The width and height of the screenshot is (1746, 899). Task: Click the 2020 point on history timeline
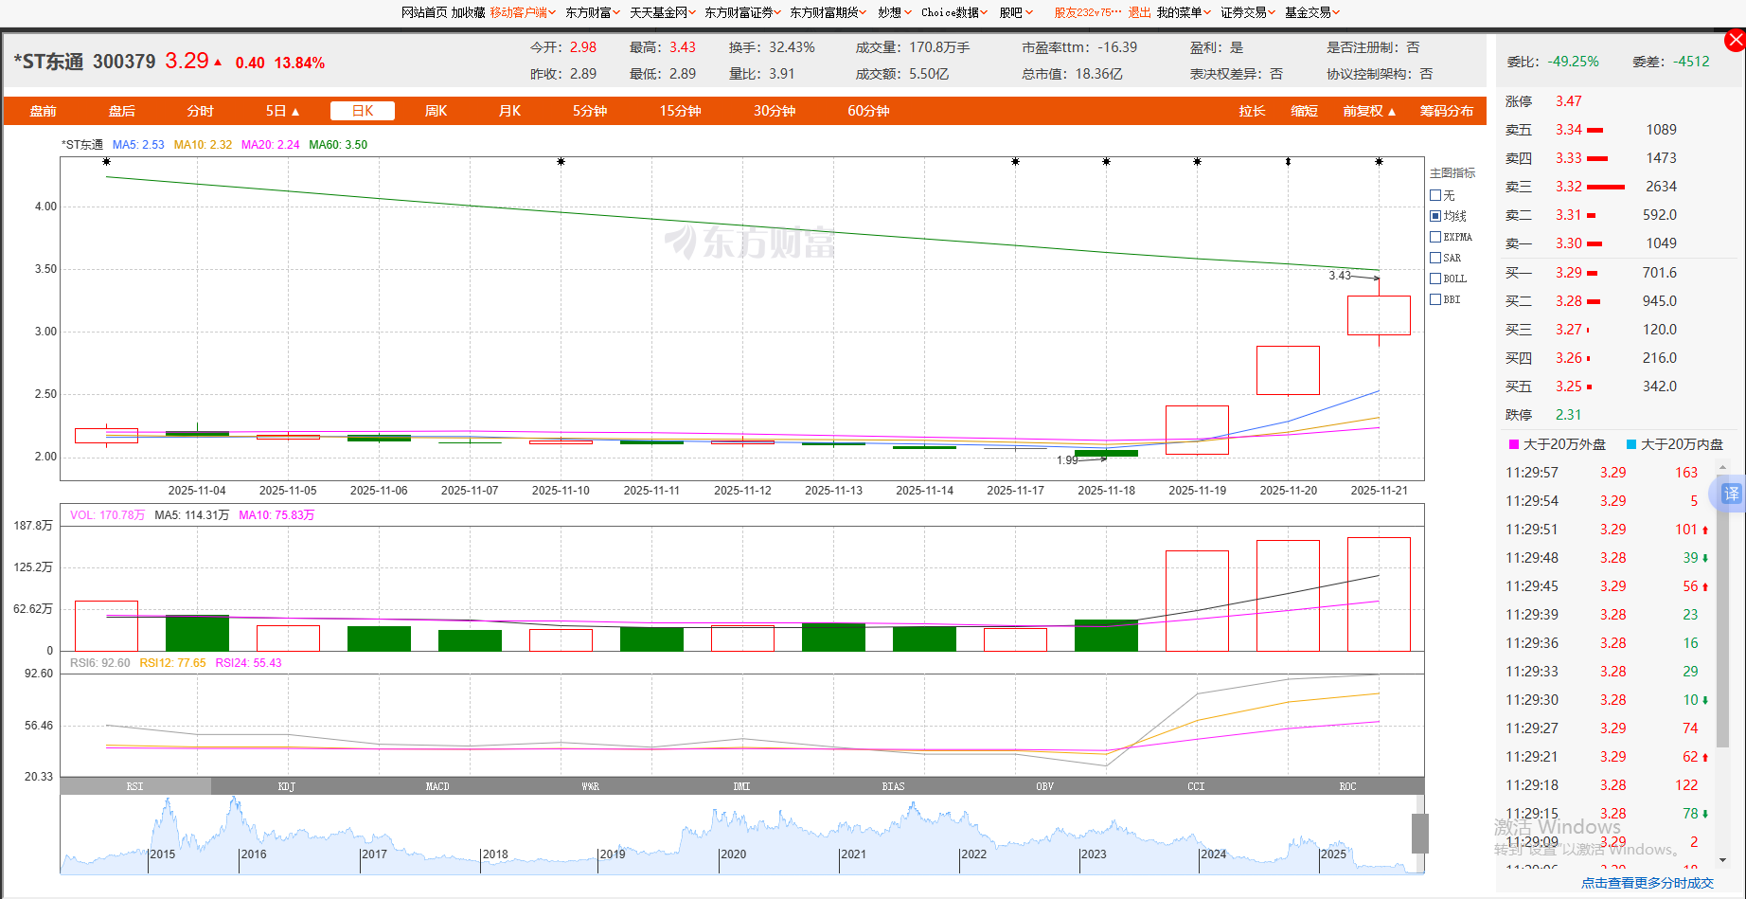[x=733, y=854]
